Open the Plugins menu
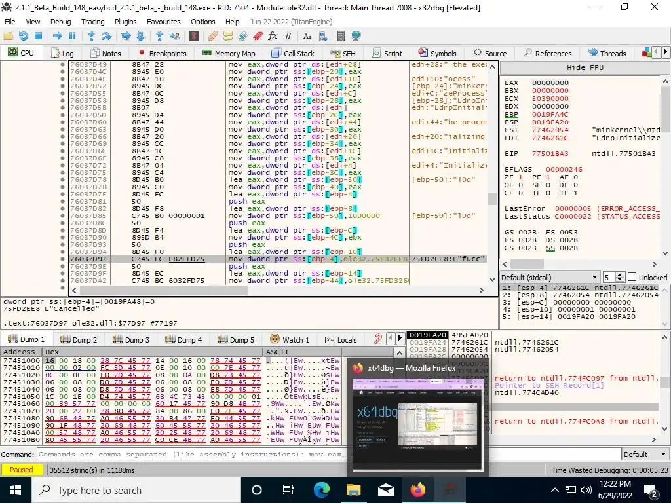 click(125, 22)
